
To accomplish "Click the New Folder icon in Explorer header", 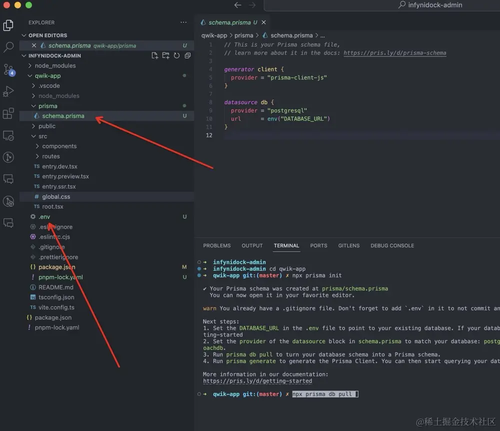I will pos(166,56).
